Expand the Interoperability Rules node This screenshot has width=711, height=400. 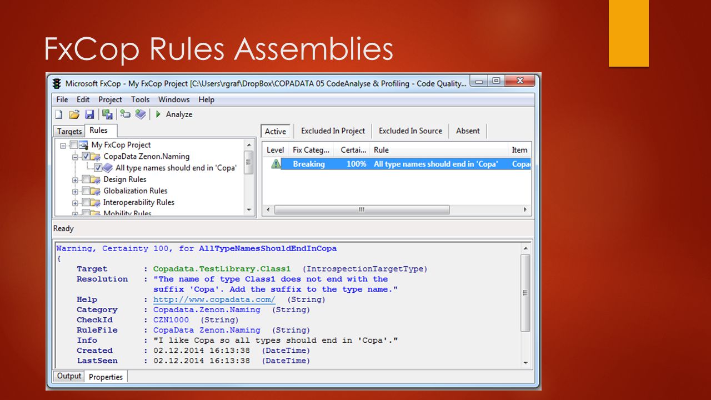point(76,203)
